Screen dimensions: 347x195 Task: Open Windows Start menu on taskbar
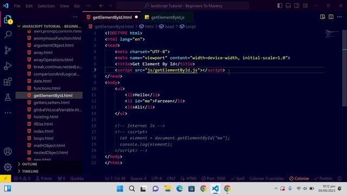click(120, 188)
